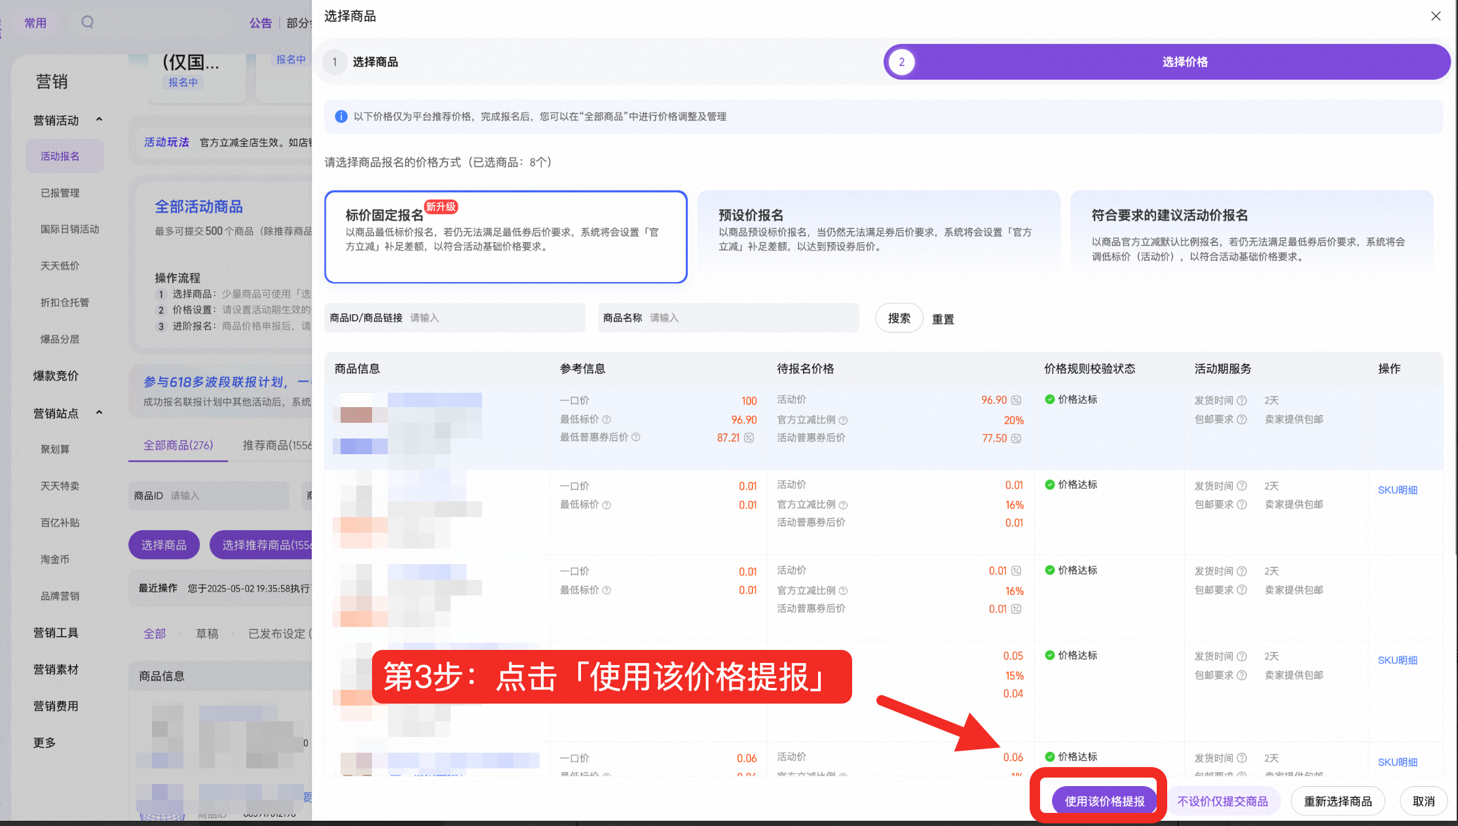Image resolution: width=1458 pixels, height=826 pixels.
Task: Switch to the 全部商品(276) tab
Action: [178, 445]
